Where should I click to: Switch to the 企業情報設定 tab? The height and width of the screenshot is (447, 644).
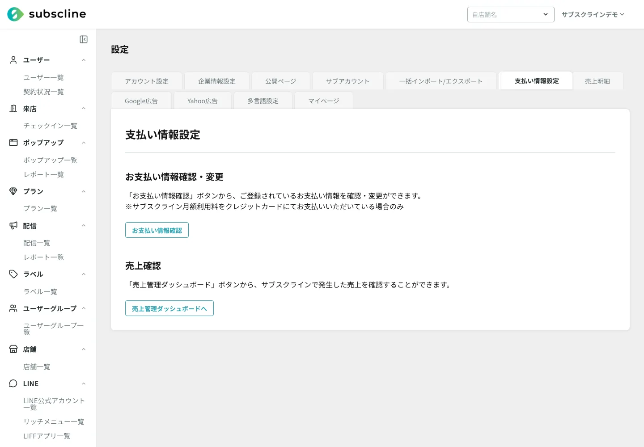pyautogui.click(x=217, y=81)
